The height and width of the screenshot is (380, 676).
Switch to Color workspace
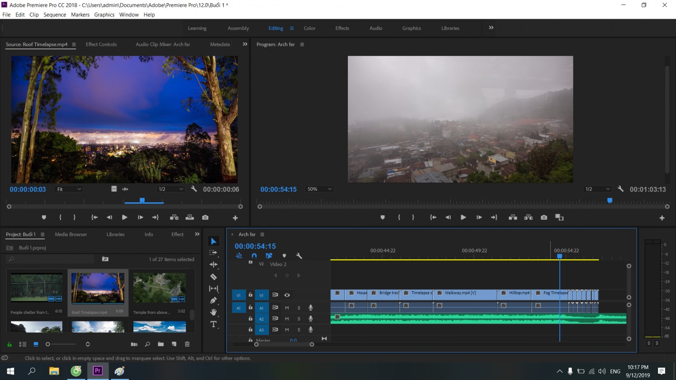(x=310, y=28)
